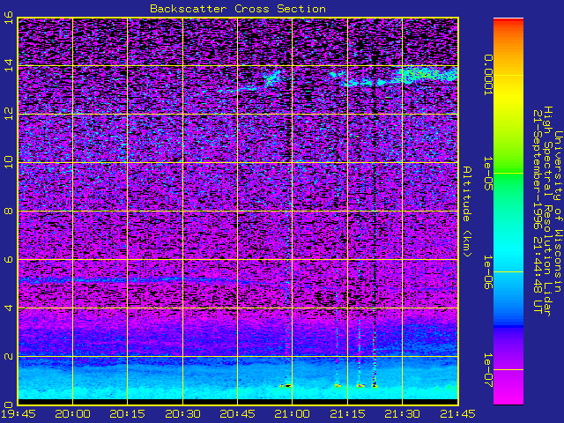Click the 0.0001 colorbar value
Viewport: 564px width, 423px height.
(x=487, y=75)
